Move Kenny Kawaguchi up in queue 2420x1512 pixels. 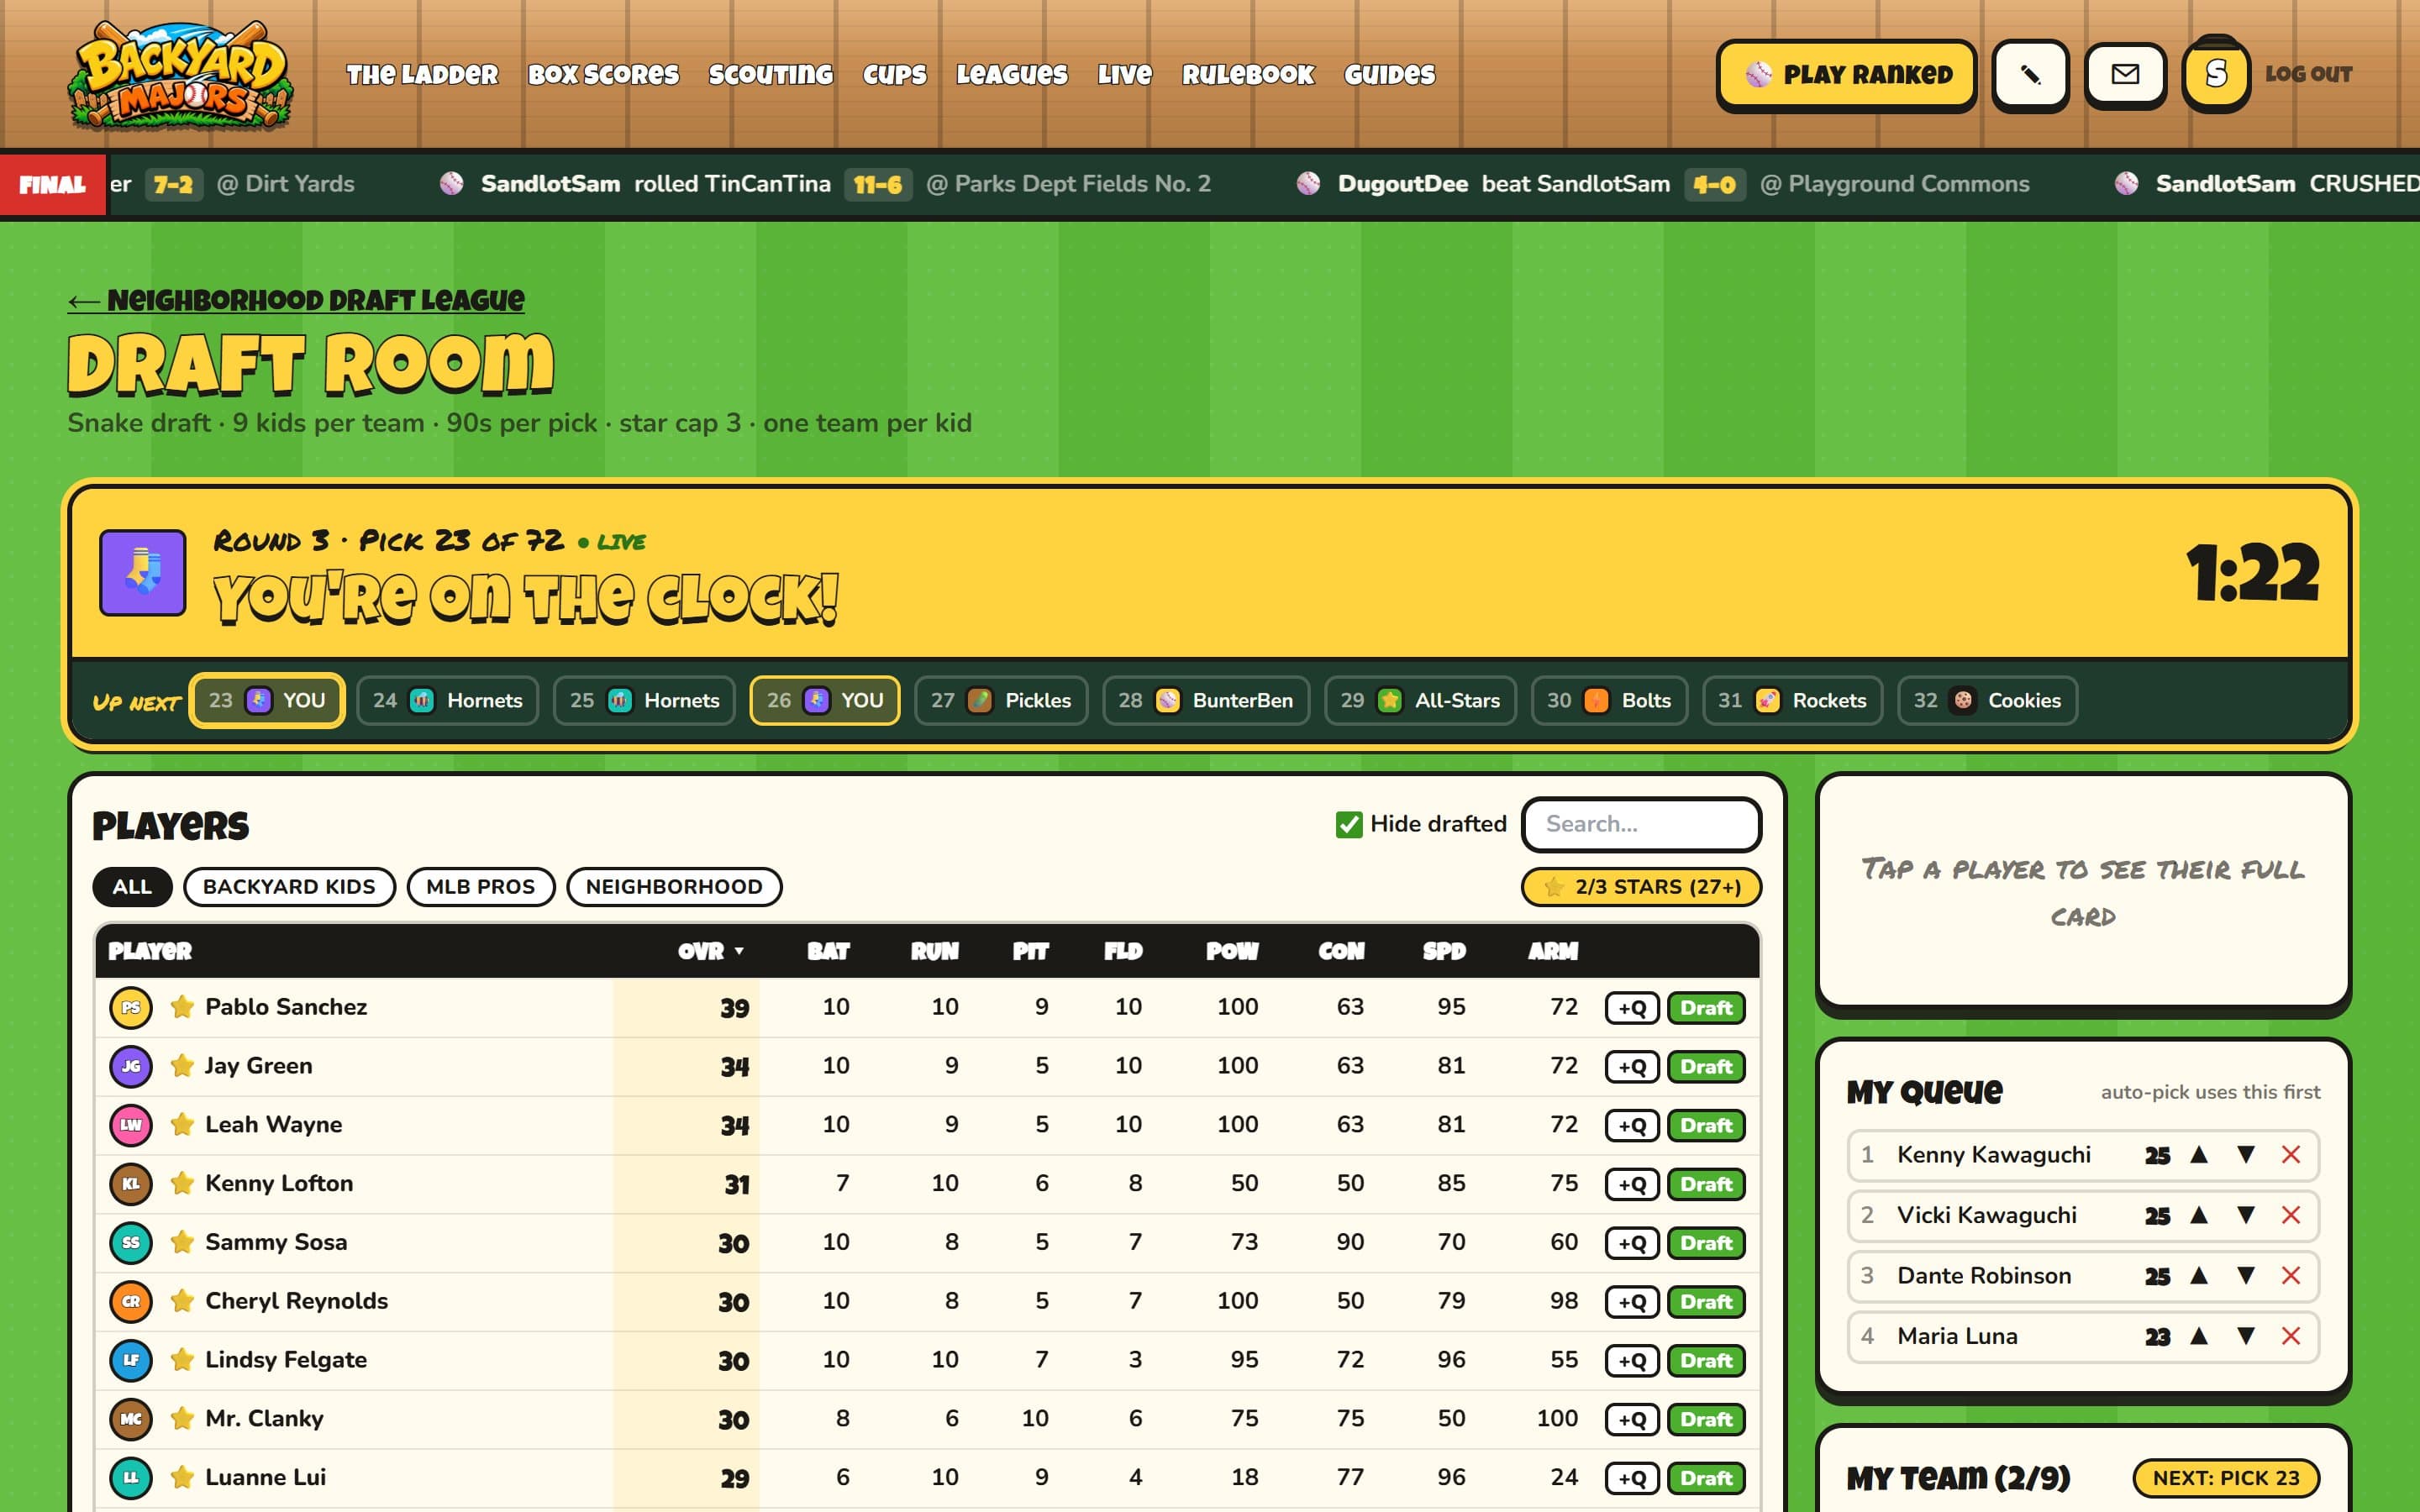[x=2199, y=1155]
